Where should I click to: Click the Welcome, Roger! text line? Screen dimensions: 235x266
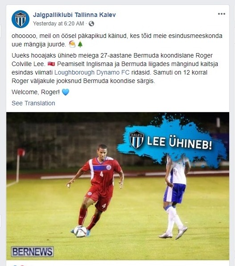click(x=36, y=92)
